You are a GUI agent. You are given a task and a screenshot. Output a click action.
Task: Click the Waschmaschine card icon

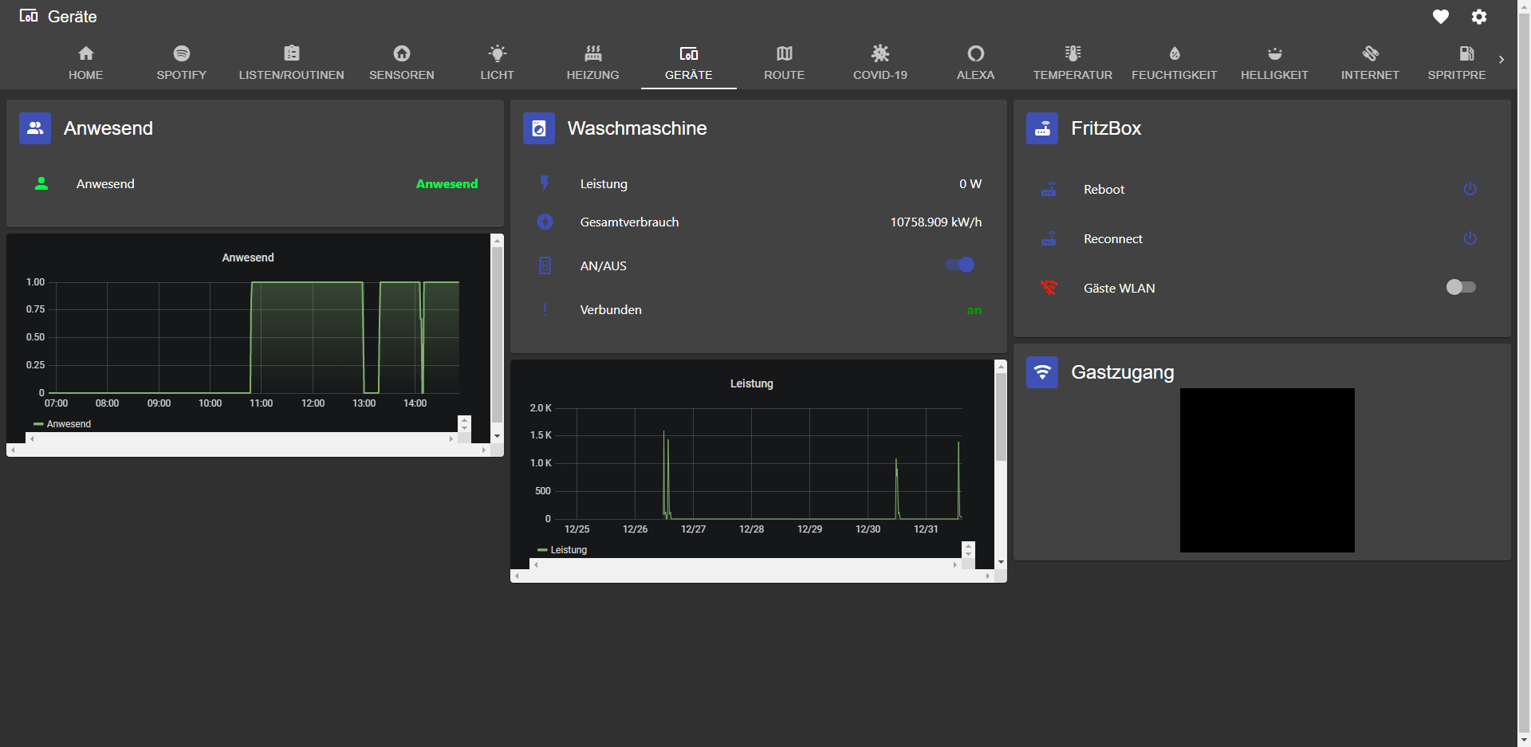click(539, 128)
